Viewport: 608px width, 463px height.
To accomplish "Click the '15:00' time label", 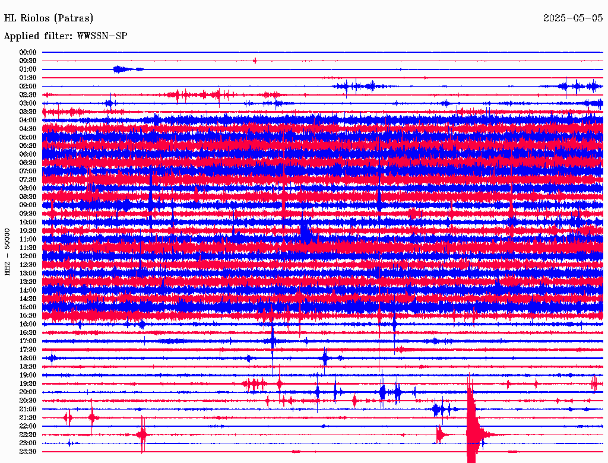I will [x=28, y=307].
